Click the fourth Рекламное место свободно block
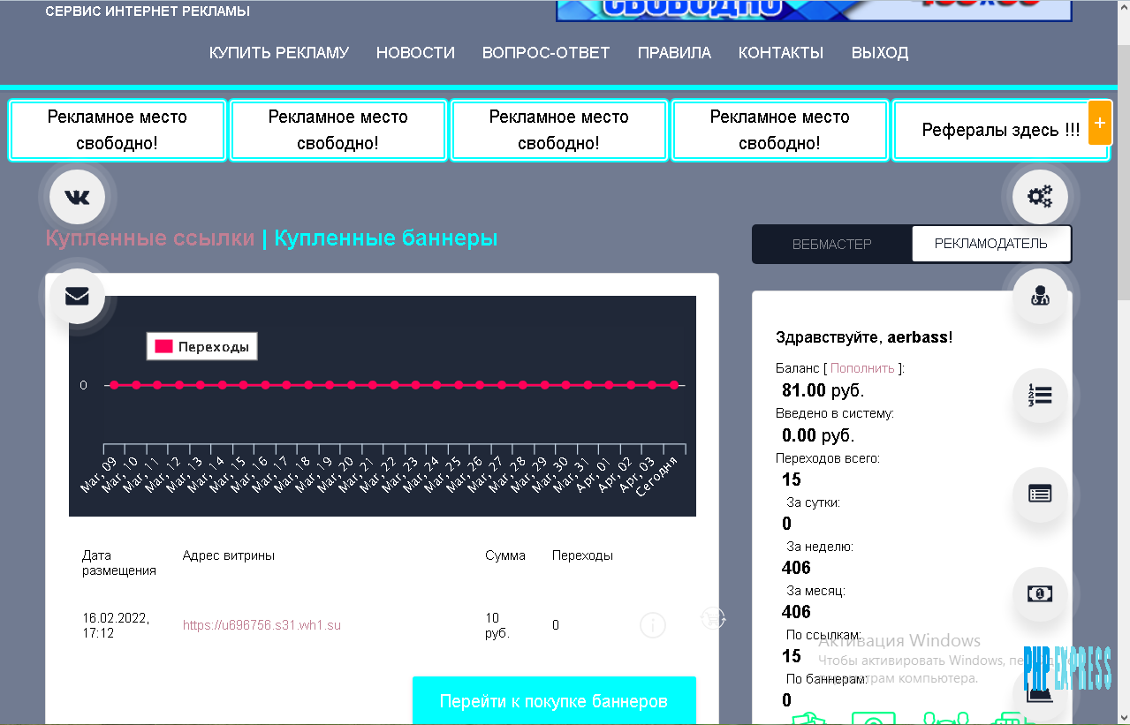Viewport: 1130px width, 725px height. tap(780, 130)
